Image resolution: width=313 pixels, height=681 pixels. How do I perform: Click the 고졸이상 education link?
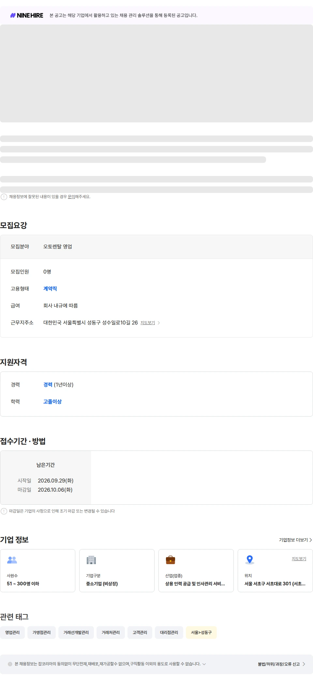click(52, 402)
